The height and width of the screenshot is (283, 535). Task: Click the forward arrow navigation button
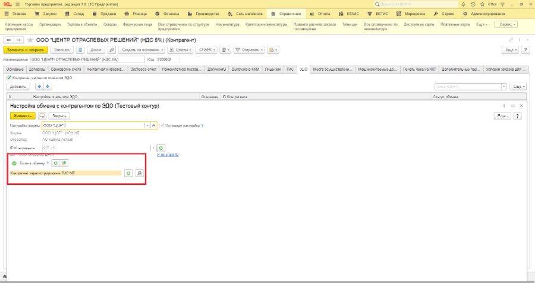pyautogui.click(x=18, y=40)
